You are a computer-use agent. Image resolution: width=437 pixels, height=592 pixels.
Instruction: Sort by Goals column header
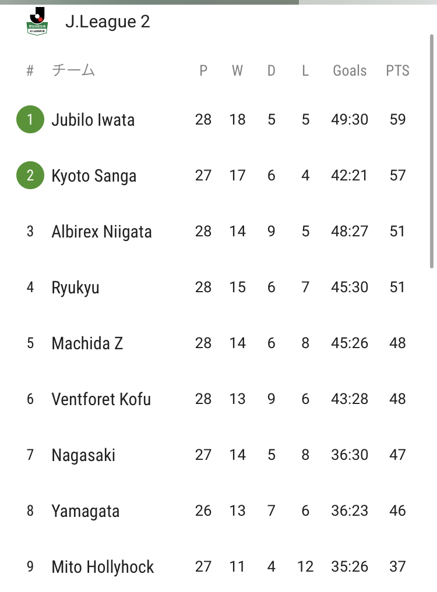click(350, 71)
